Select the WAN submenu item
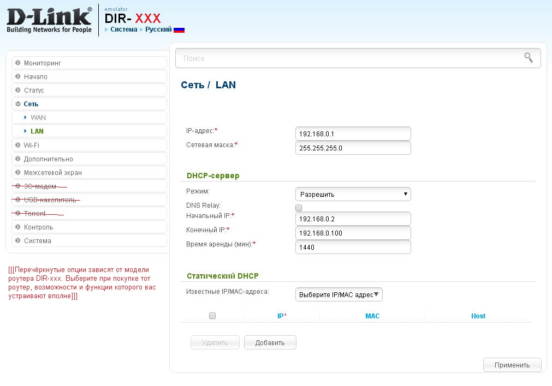This screenshot has height=386, width=552. pos(89,117)
